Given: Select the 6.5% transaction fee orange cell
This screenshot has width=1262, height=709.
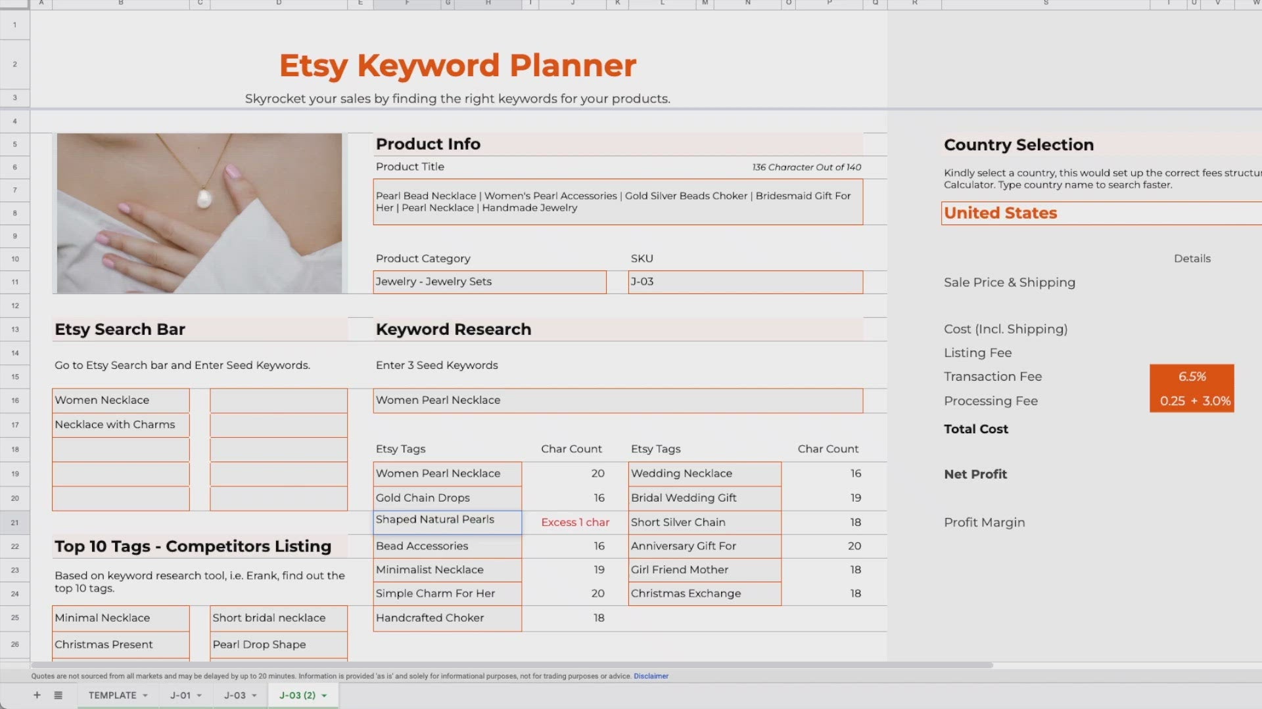Looking at the screenshot, I should point(1191,377).
